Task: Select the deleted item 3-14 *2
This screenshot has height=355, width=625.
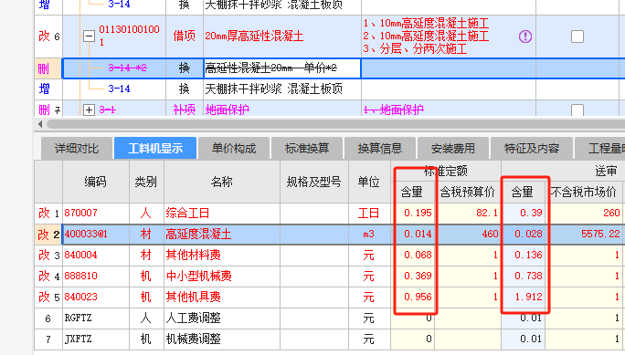Action: point(127,68)
